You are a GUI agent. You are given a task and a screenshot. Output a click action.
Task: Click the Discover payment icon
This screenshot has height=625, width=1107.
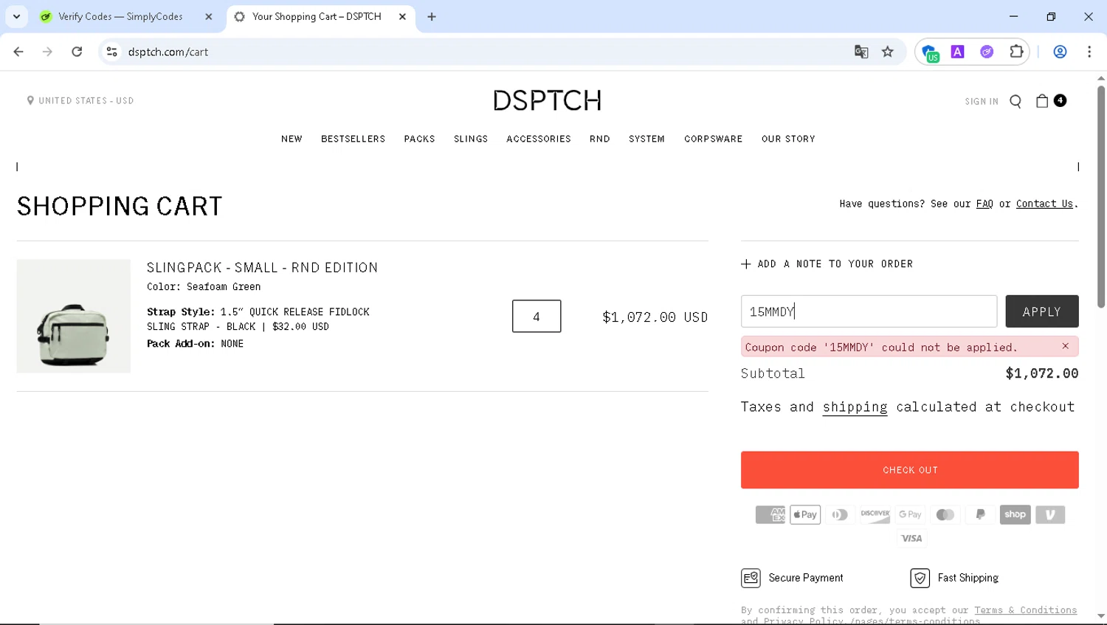(875, 514)
